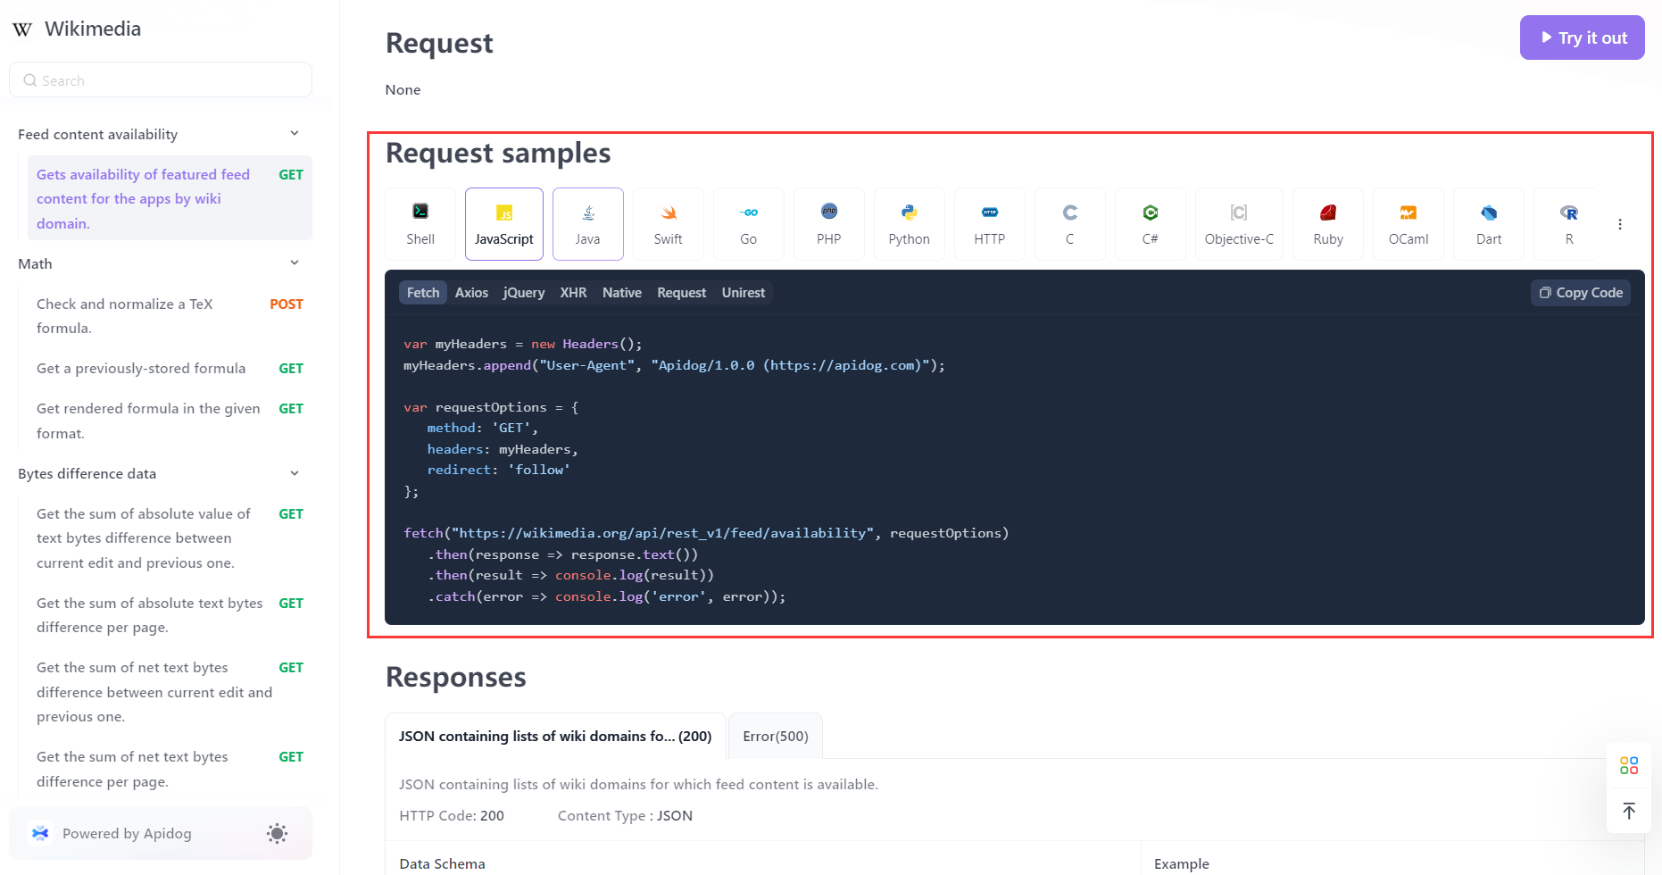The width and height of the screenshot is (1662, 875).
Task: Select the HTTP sample icon
Action: (990, 224)
